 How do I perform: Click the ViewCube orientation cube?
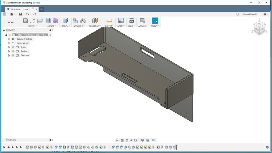pos(260,28)
